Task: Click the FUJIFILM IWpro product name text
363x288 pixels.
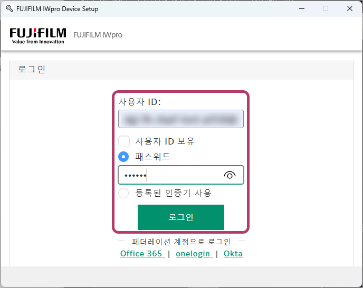Action: (x=98, y=35)
